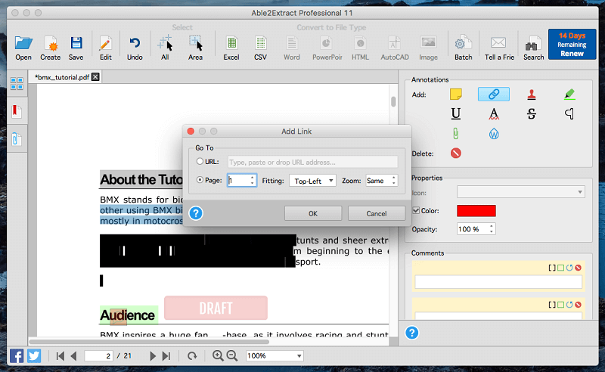Viewport: 605px width, 372px height.
Task: Go to last page
Action: (x=166, y=356)
